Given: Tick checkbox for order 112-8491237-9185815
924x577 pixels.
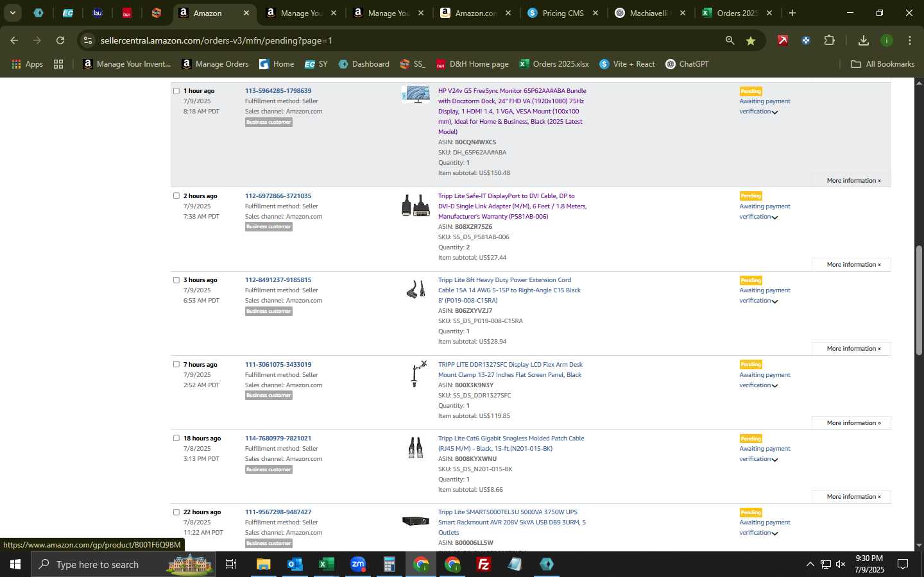Looking at the screenshot, I should click(x=176, y=280).
